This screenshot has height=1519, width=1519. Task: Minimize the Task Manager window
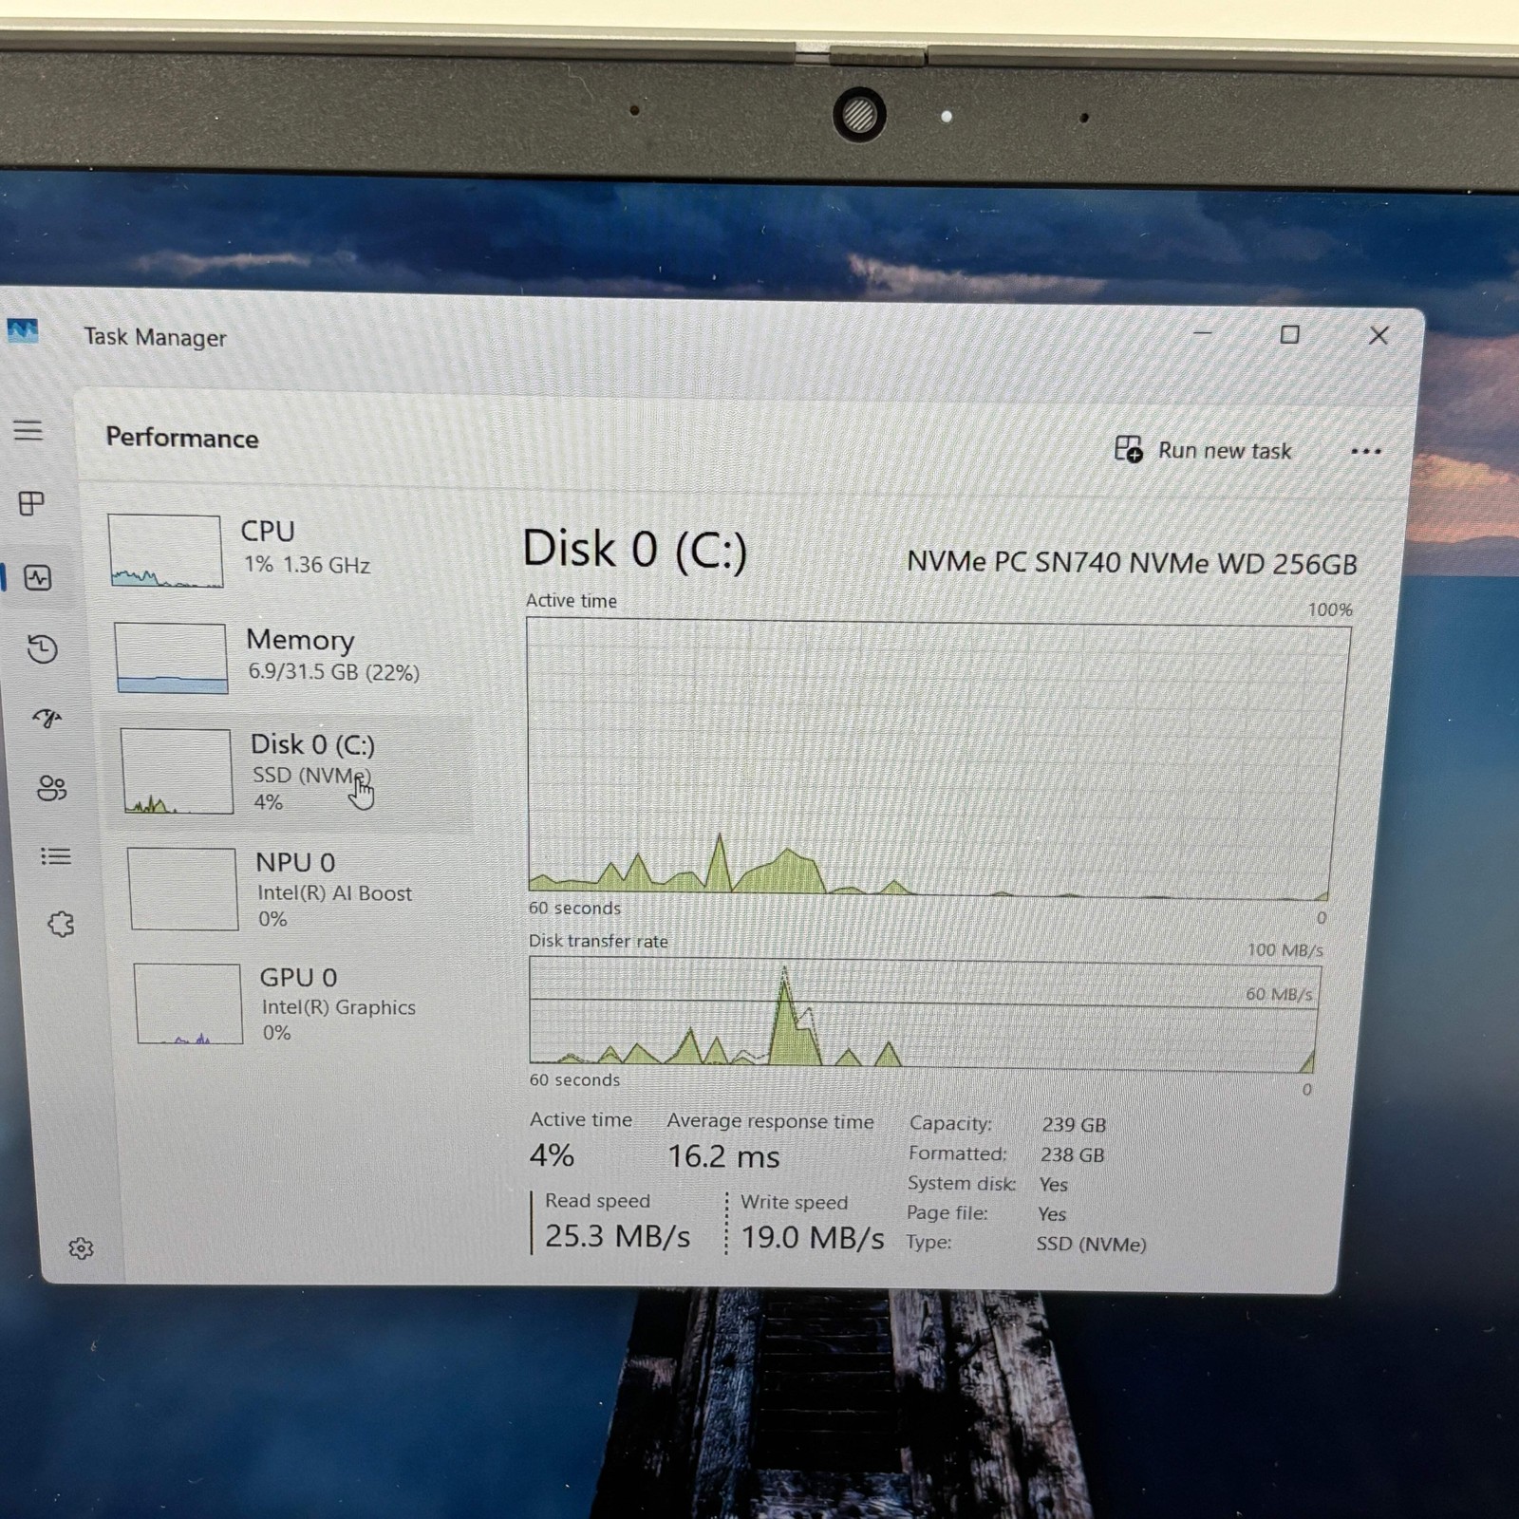point(1203,333)
